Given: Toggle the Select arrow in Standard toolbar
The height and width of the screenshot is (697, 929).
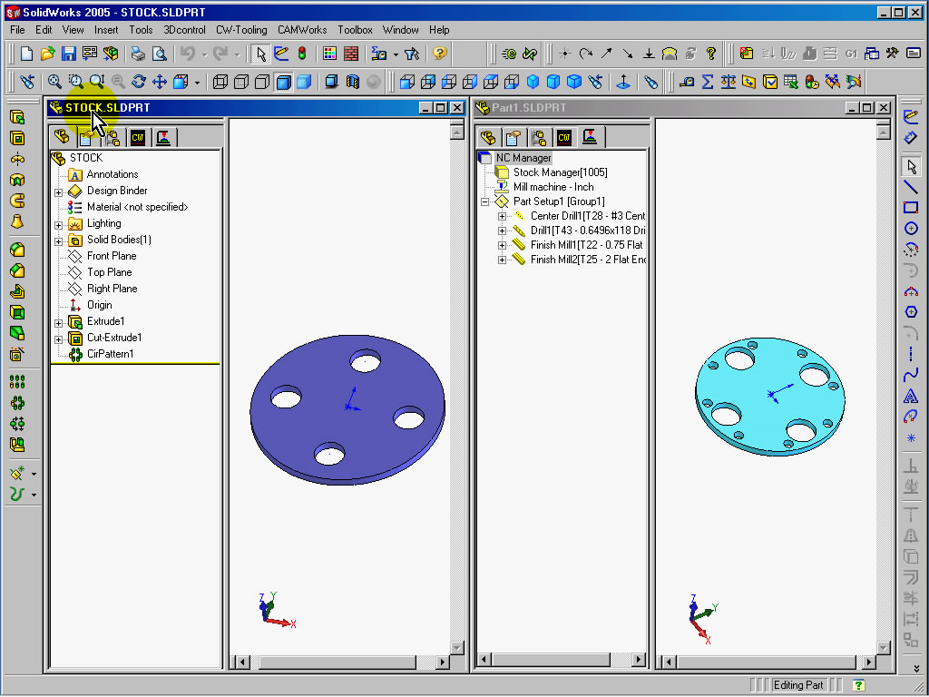Looking at the screenshot, I should tap(260, 54).
